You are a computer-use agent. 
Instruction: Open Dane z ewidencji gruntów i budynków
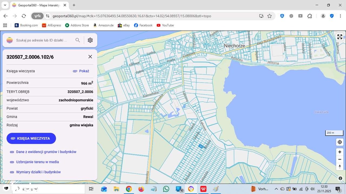[x=46, y=152]
